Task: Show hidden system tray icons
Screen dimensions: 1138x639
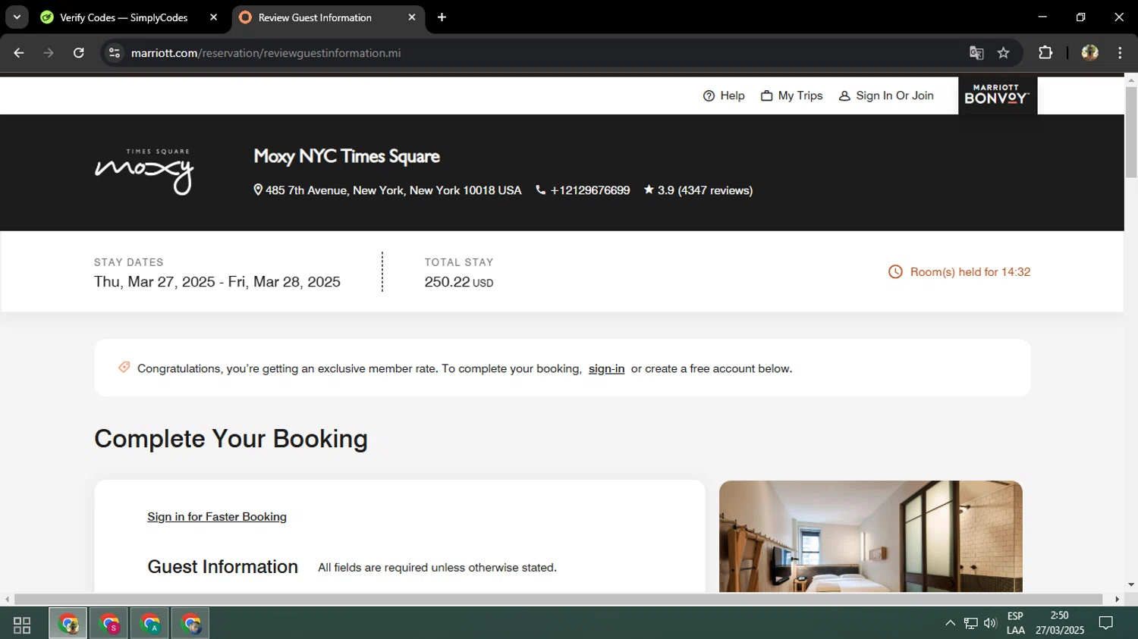Action: 950,623
